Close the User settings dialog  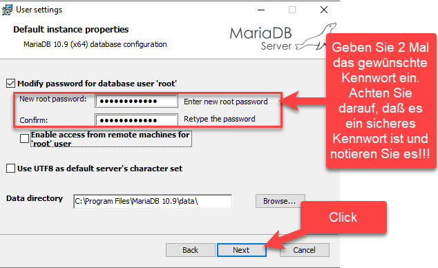click(324, 10)
